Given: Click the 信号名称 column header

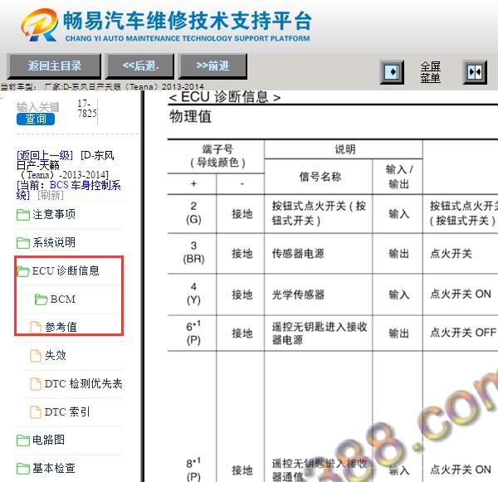Looking at the screenshot, I should coord(320,177).
